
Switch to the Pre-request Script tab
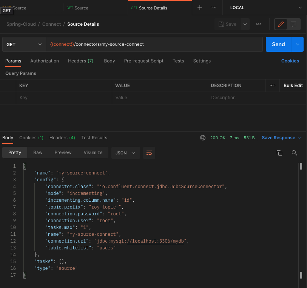pyautogui.click(x=143, y=61)
